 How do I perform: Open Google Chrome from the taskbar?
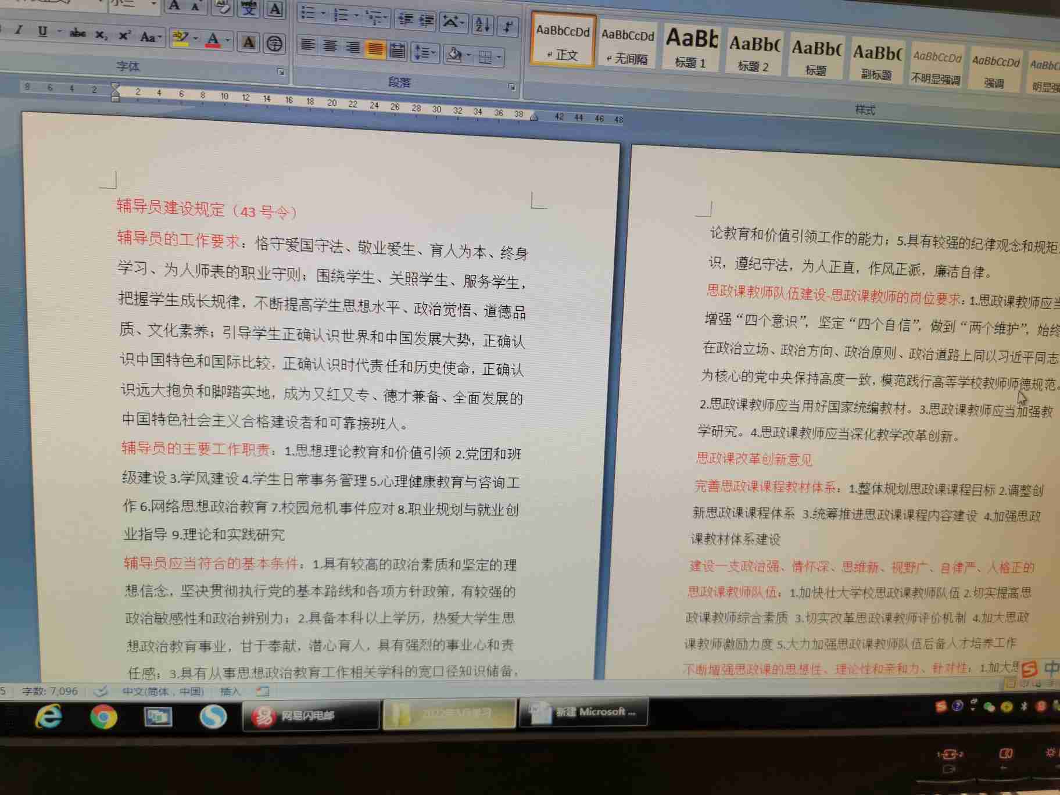coord(103,717)
